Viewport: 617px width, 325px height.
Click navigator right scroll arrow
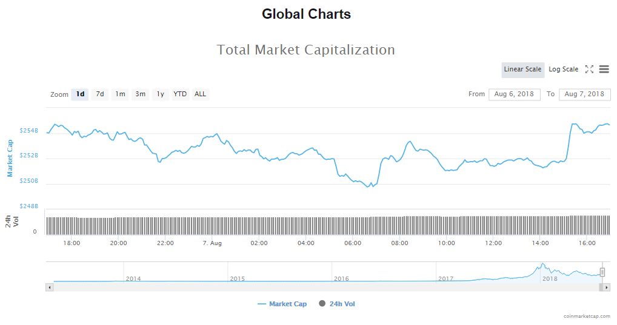606,287
